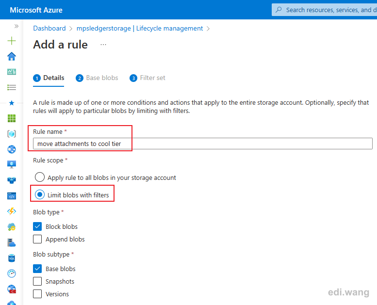Click the green plus Create a resource icon

click(12, 41)
